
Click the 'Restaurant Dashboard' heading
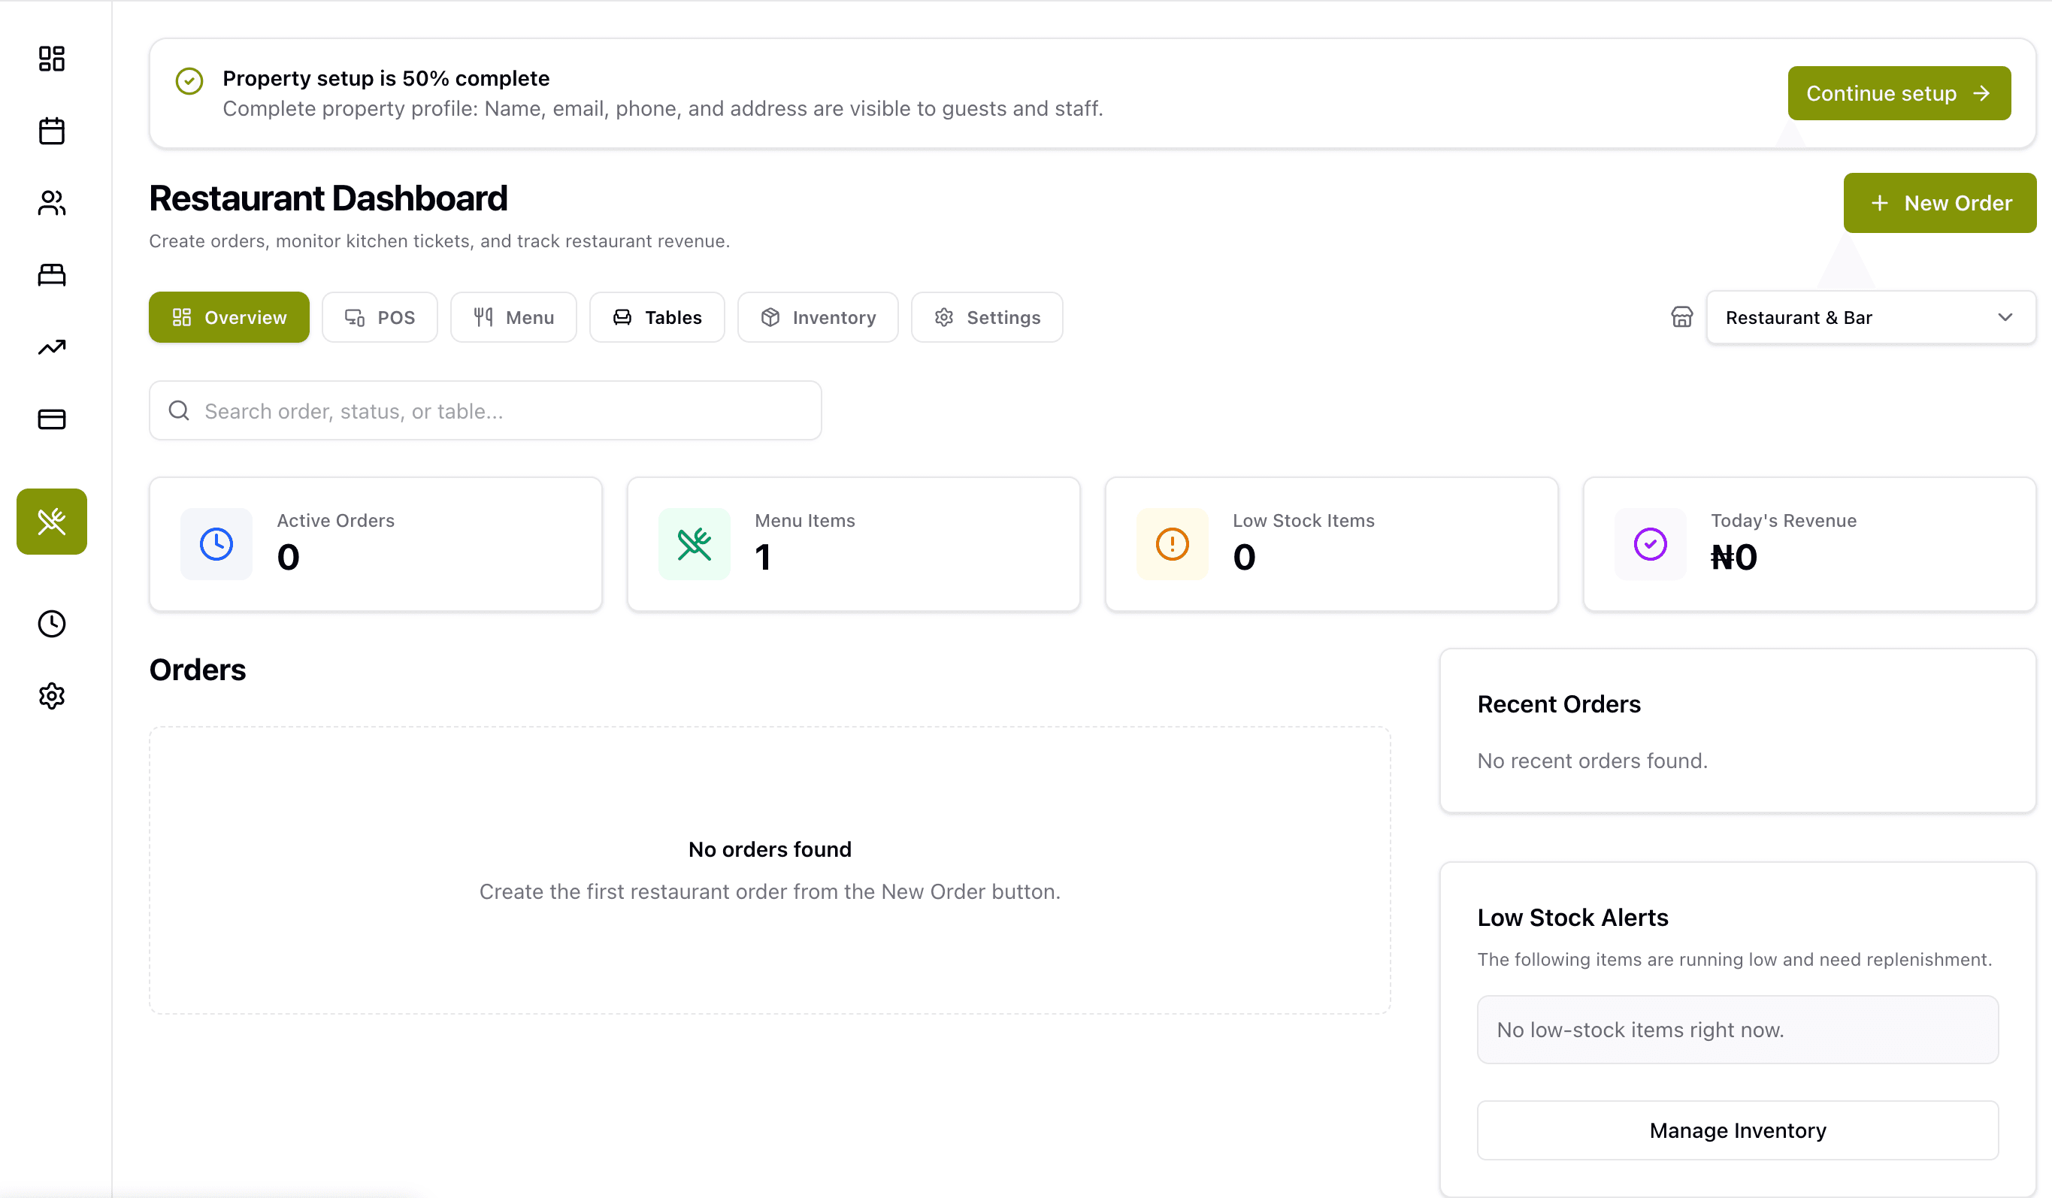(x=328, y=198)
